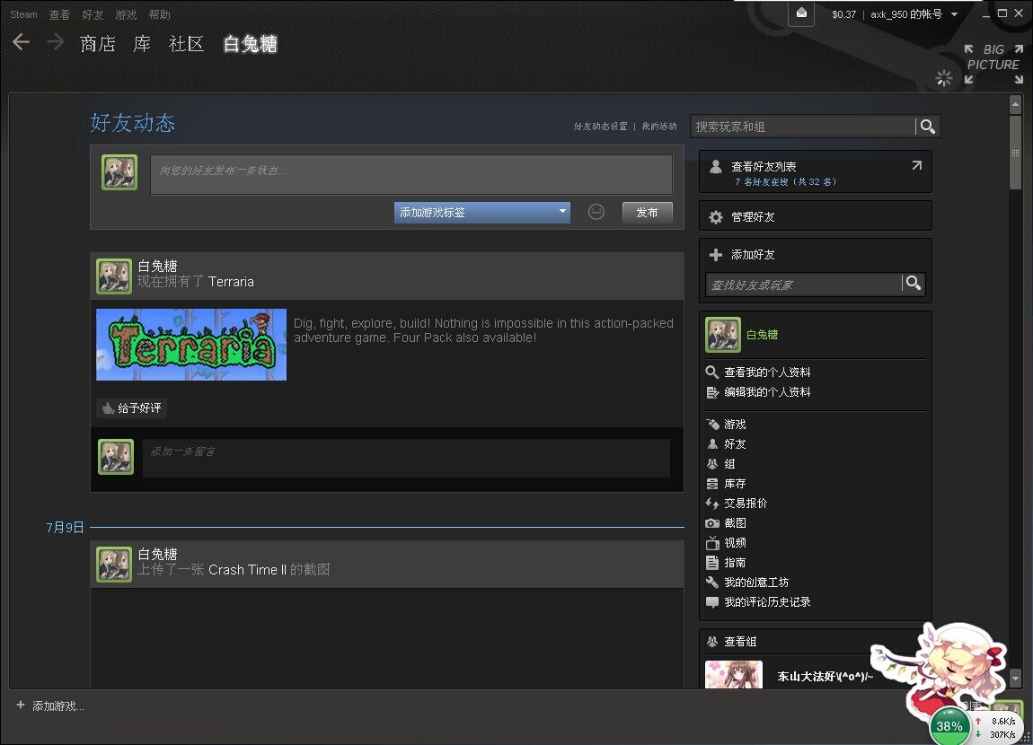The image size is (1033, 745).
Task: Enter Big Picture mode
Action: 993,64
